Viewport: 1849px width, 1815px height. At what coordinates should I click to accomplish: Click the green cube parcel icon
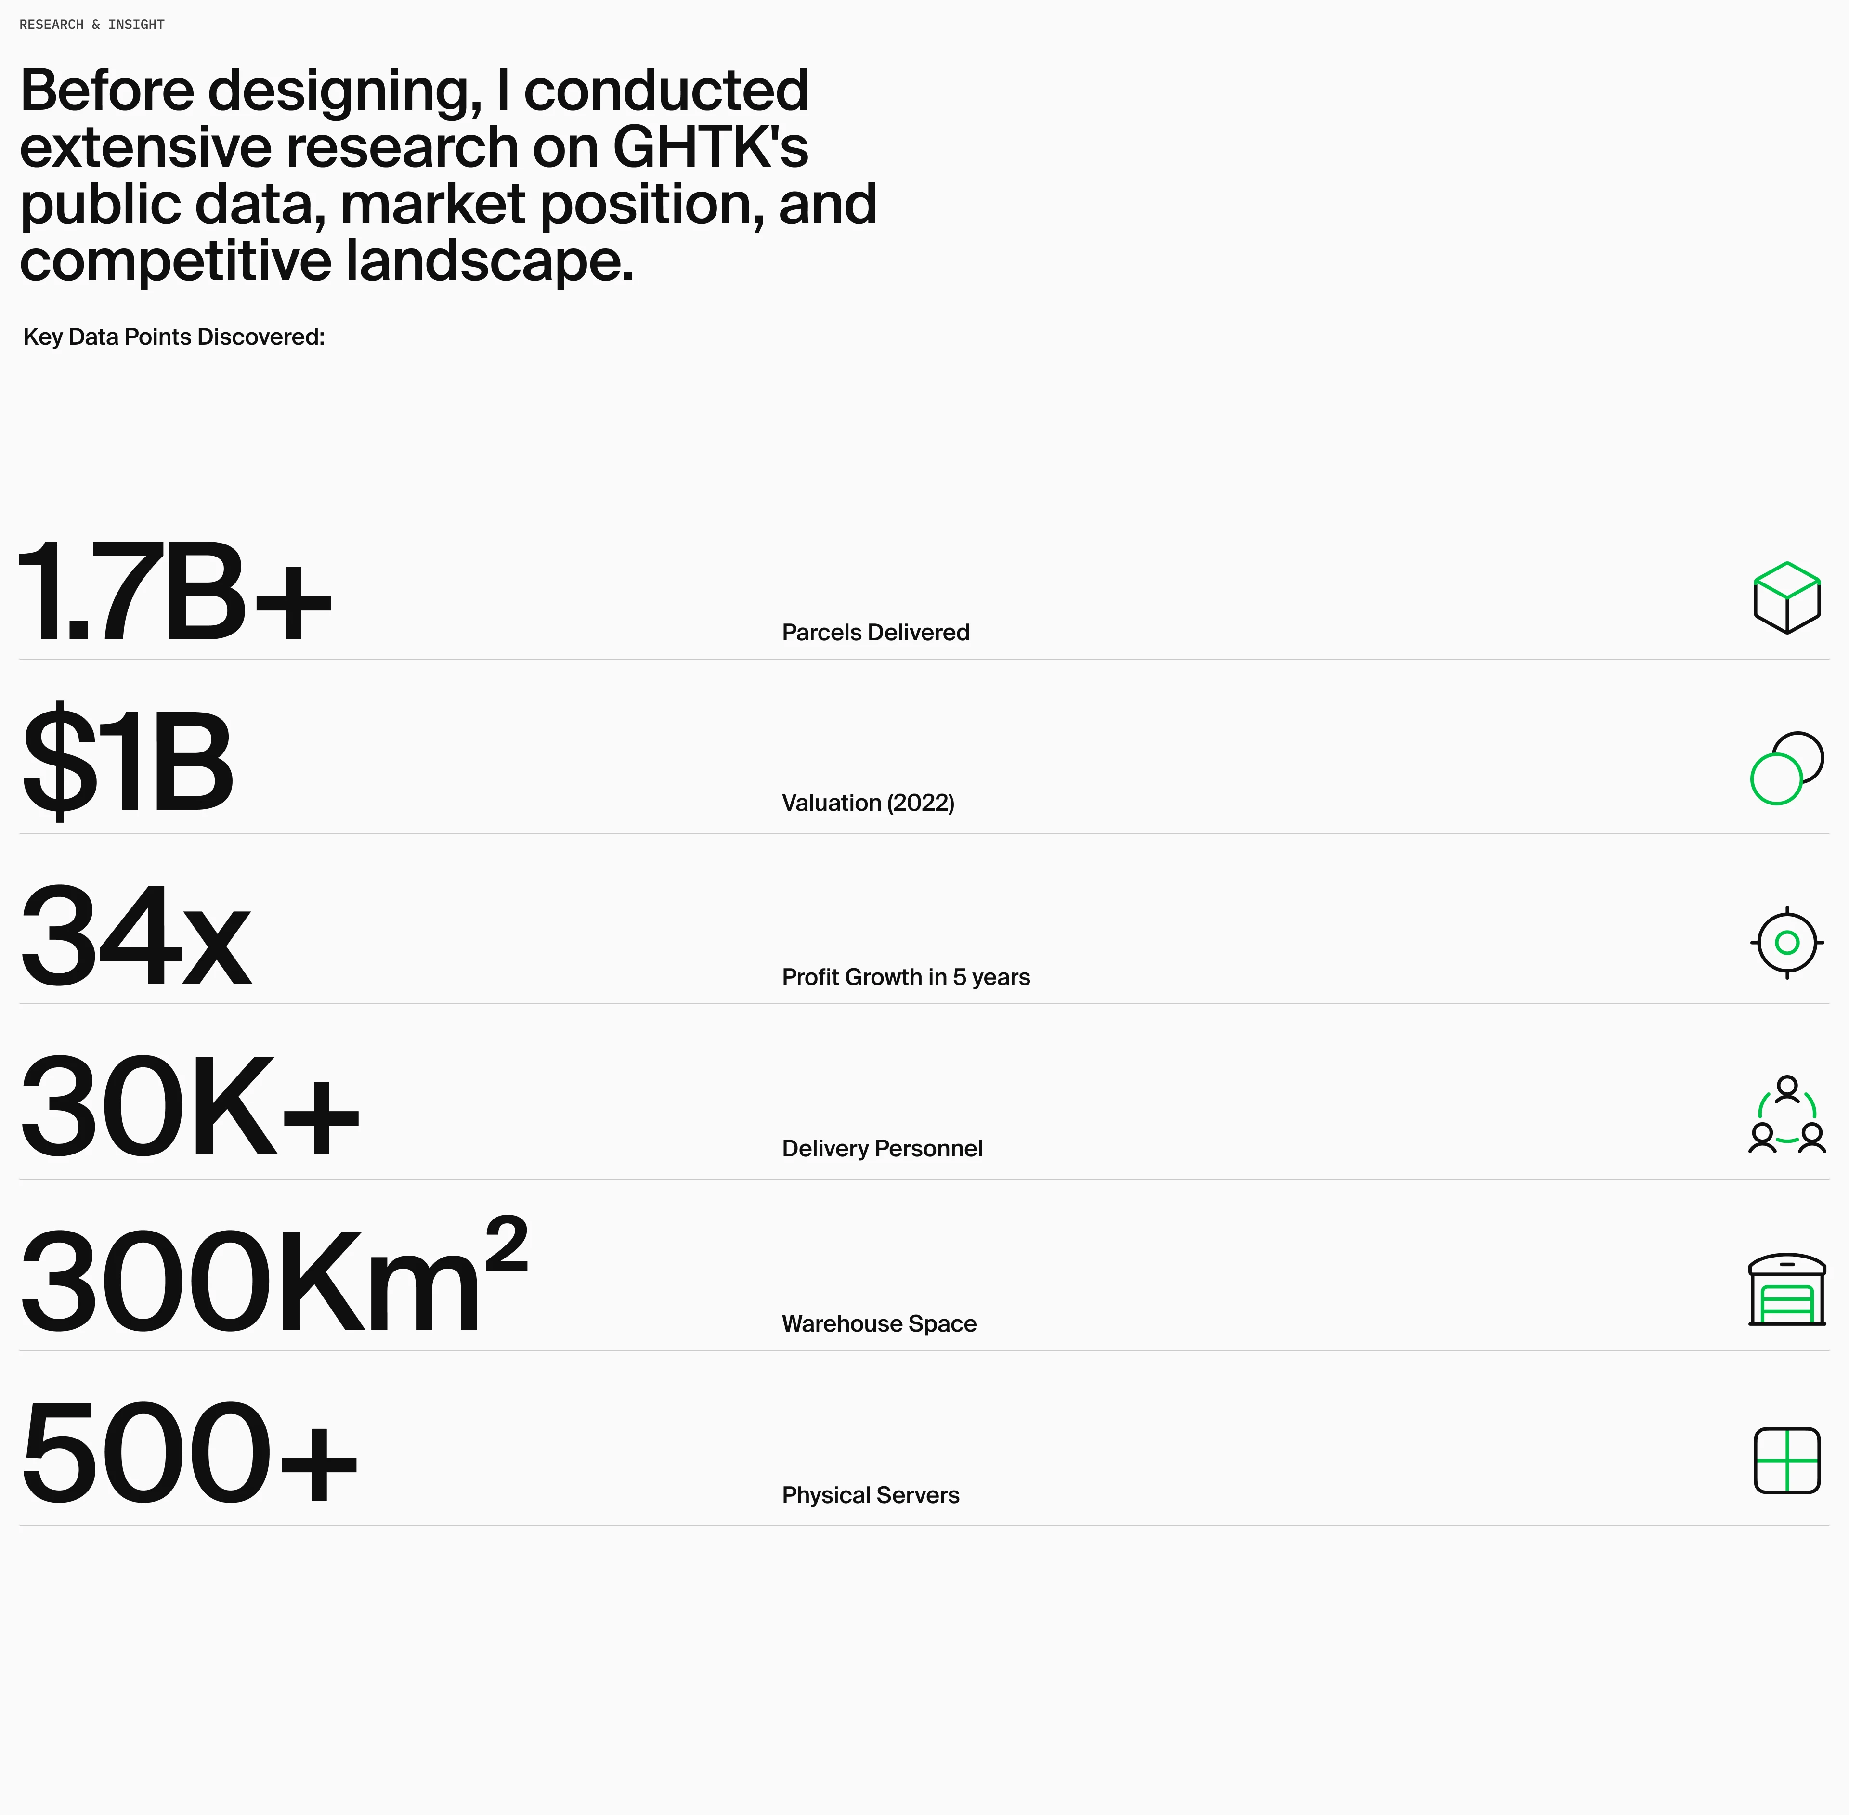tap(1786, 597)
